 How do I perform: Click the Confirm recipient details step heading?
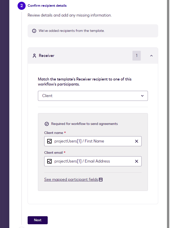[47, 6]
